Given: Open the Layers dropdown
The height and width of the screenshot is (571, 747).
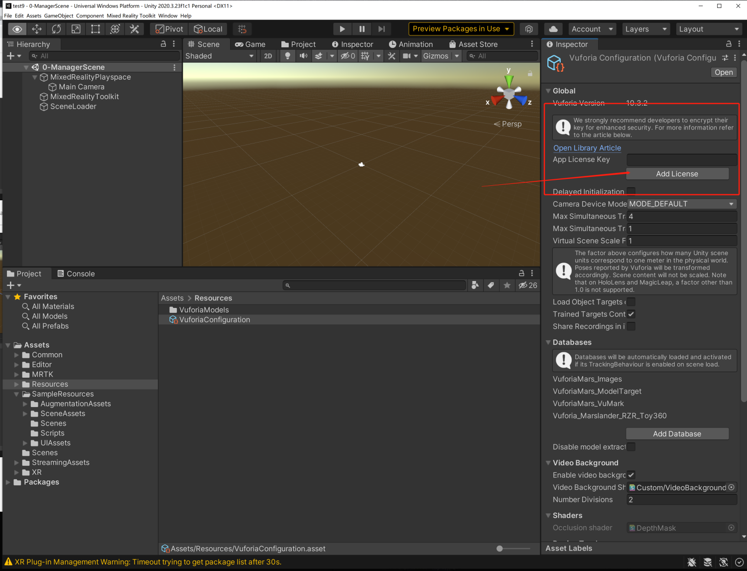Looking at the screenshot, I should click(645, 29).
